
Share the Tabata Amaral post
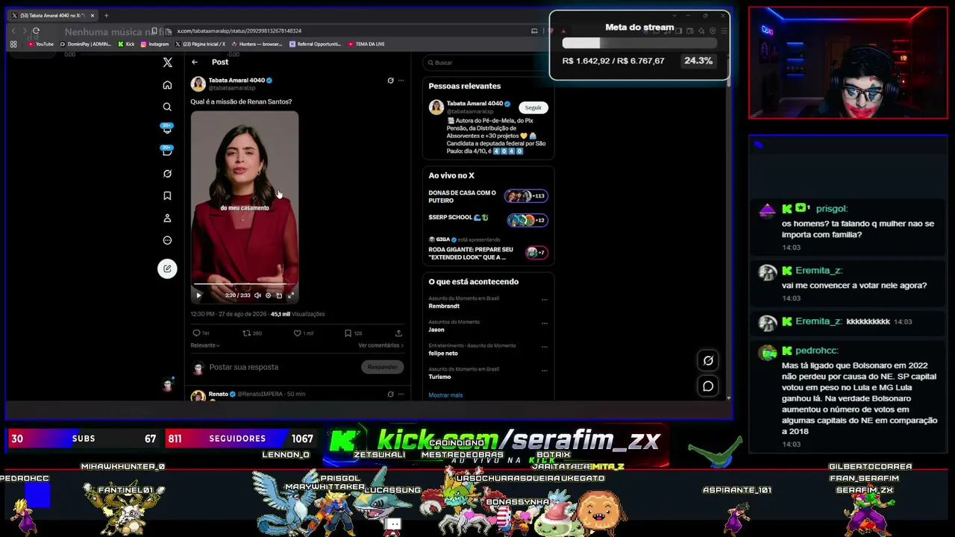398,333
